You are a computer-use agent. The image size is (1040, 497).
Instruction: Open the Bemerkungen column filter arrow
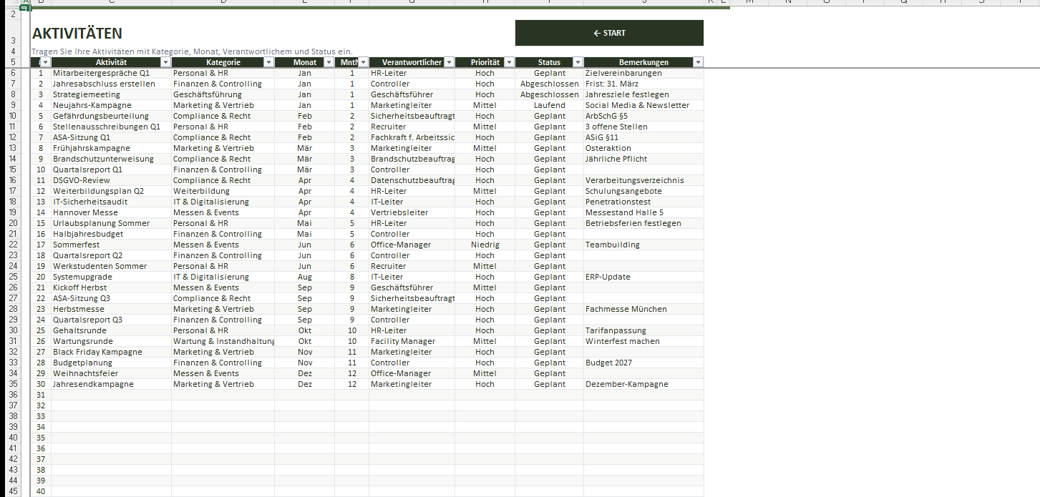tap(698, 63)
